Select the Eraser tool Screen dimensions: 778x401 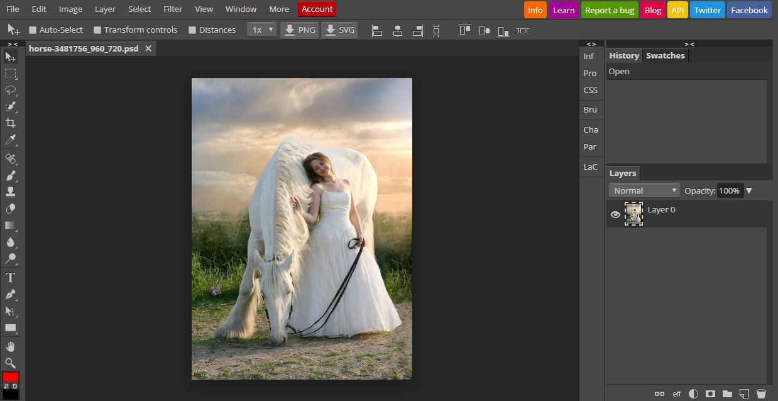[x=11, y=208]
